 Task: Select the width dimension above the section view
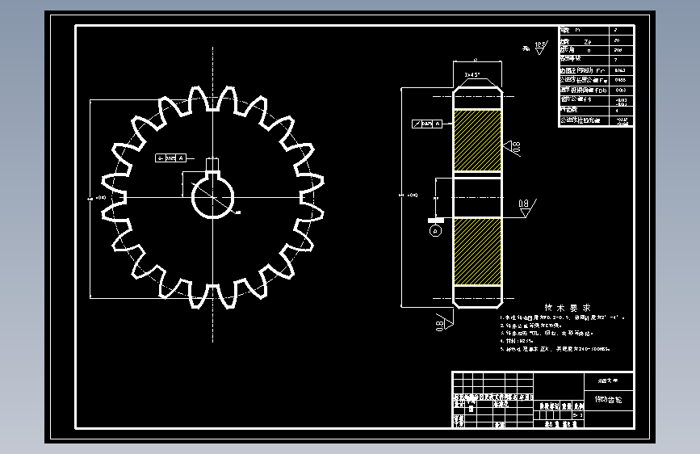click(476, 60)
